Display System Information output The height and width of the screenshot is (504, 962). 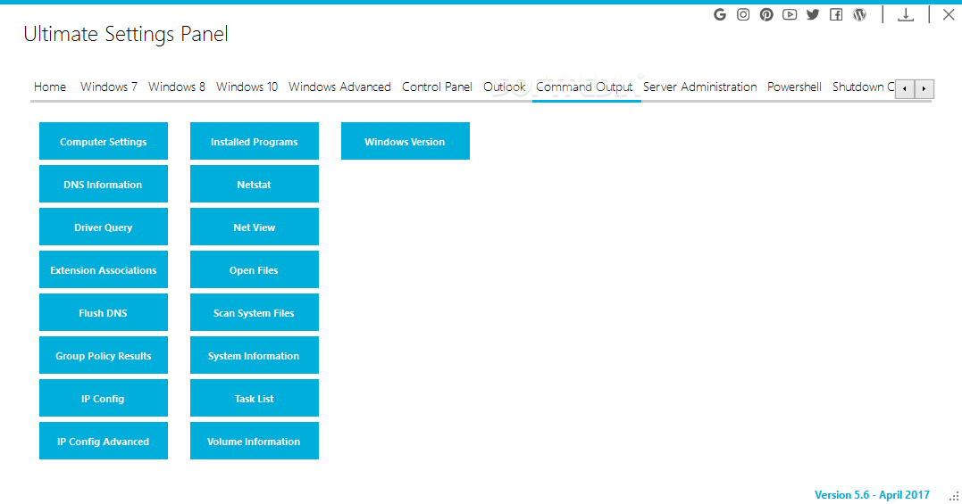click(254, 355)
